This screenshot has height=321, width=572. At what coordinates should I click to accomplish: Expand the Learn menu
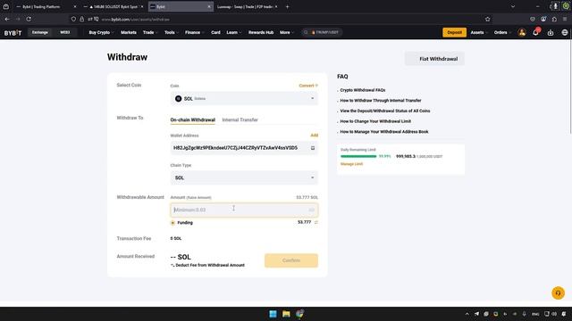pos(234,32)
